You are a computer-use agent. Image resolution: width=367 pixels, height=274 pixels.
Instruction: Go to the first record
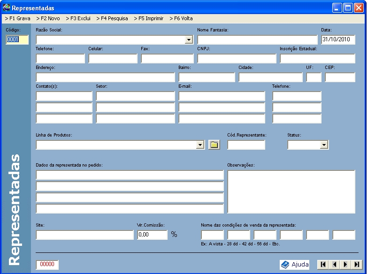coord(323,265)
